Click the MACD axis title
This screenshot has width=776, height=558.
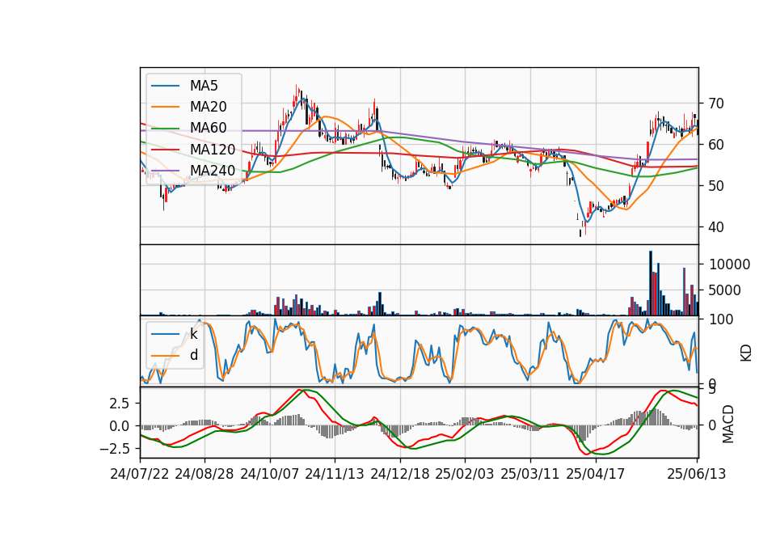coord(728,424)
